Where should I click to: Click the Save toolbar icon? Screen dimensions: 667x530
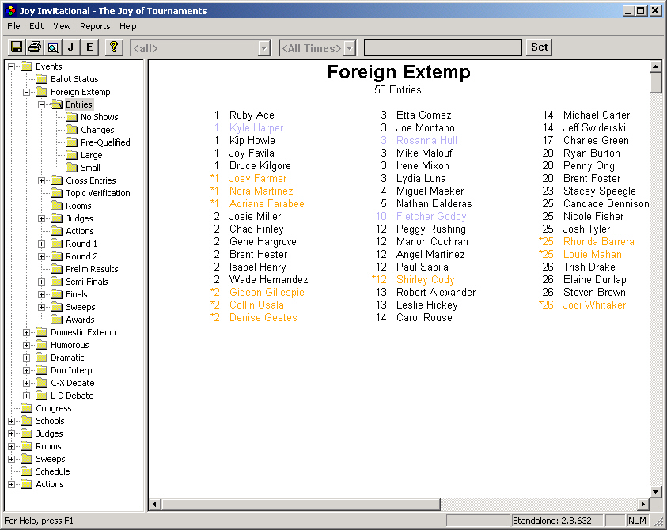pos(16,47)
